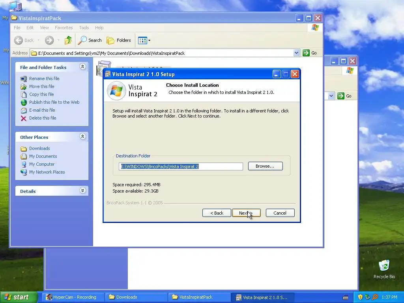This screenshot has height=303, width=404.
Task: Go up one folder level
Action: click(68, 40)
